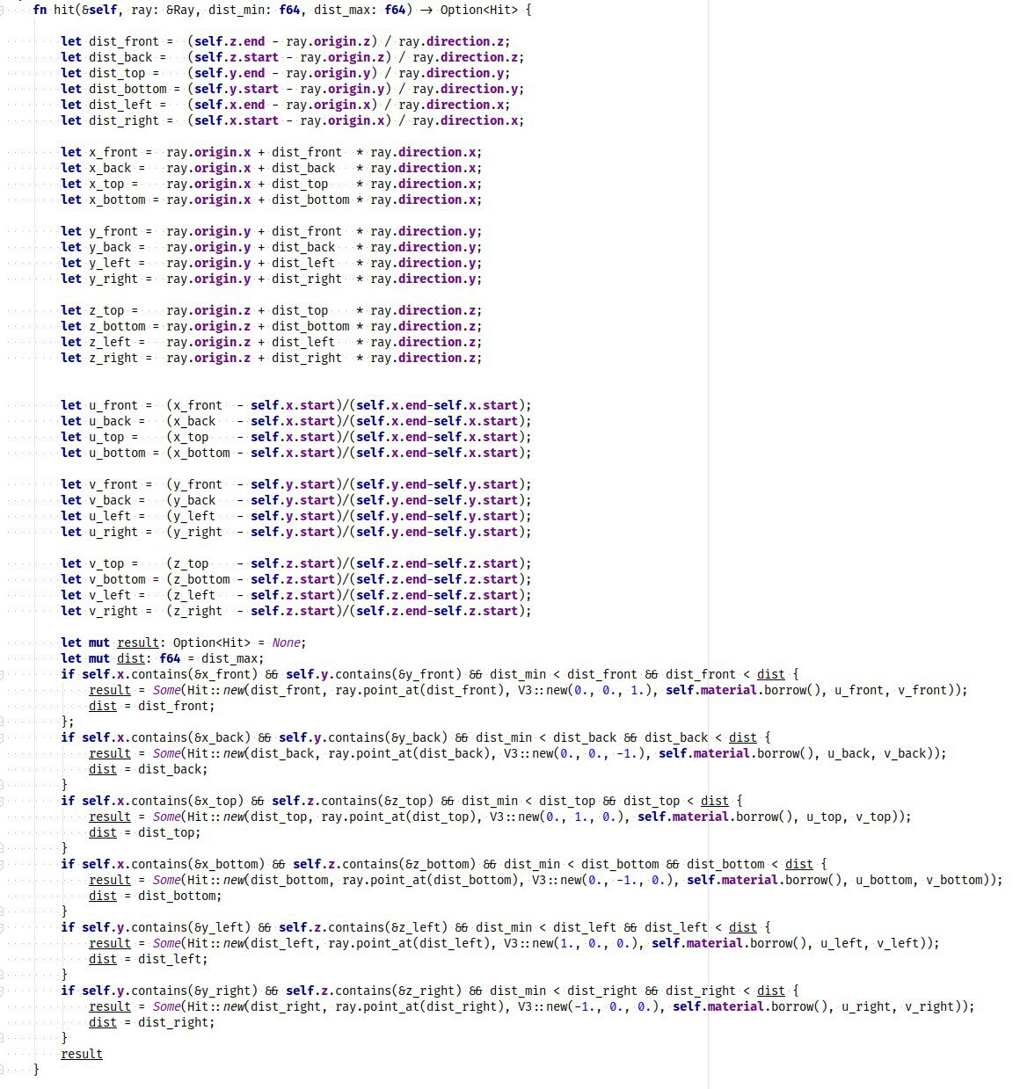
Task: Click the 'dist = dist_front;' assignment line
Action: tap(152, 706)
